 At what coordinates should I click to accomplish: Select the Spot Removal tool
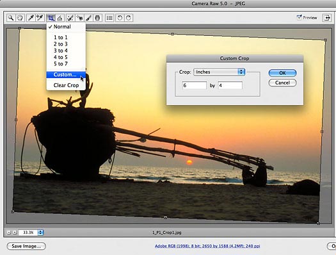[x=70, y=18]
